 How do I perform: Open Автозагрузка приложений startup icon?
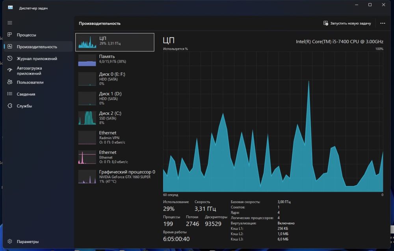point(10,70)
